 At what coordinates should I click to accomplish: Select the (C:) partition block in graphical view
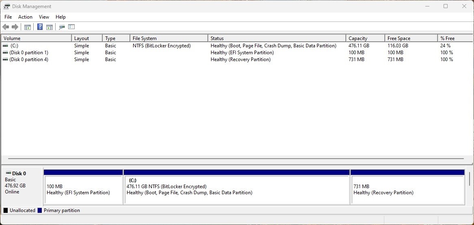click(237, 187)
